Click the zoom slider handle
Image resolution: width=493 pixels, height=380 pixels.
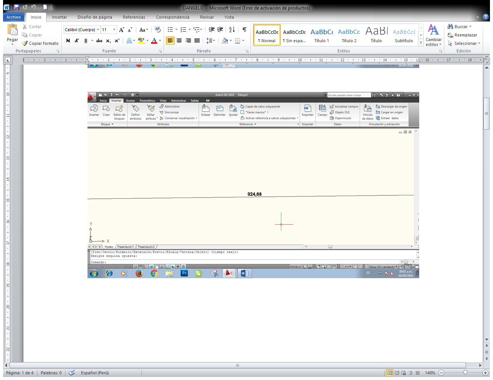465,373
